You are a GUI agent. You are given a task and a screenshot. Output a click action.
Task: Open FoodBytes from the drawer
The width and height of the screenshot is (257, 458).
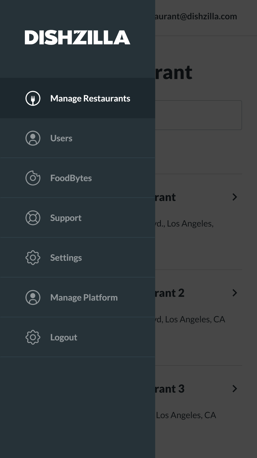coord(77,178)
